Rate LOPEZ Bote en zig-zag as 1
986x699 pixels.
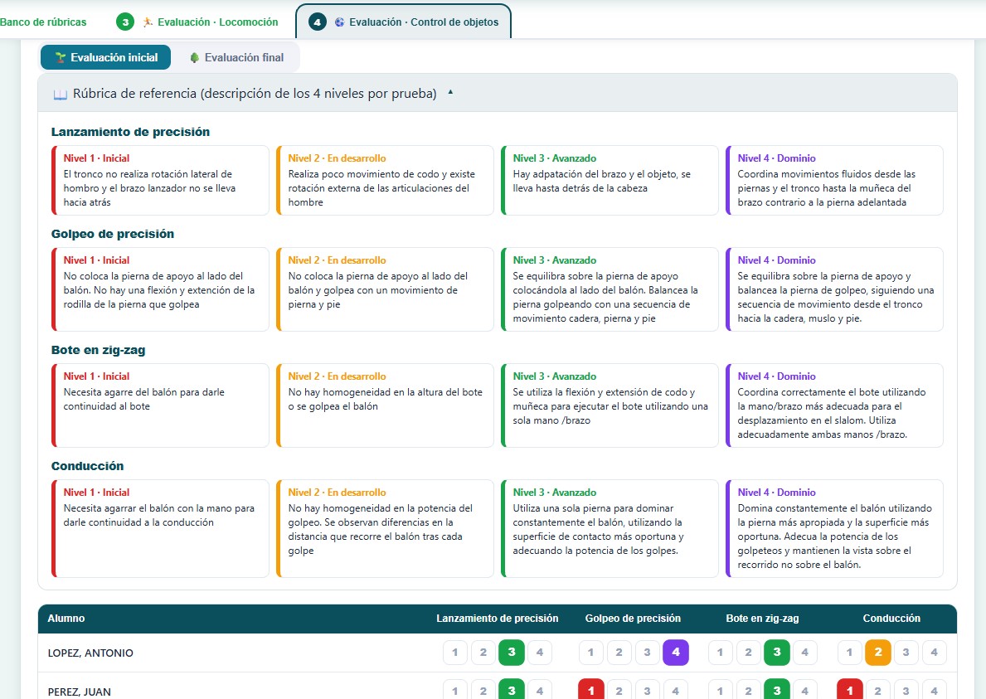pyautogui.click(x=721, y=653)
